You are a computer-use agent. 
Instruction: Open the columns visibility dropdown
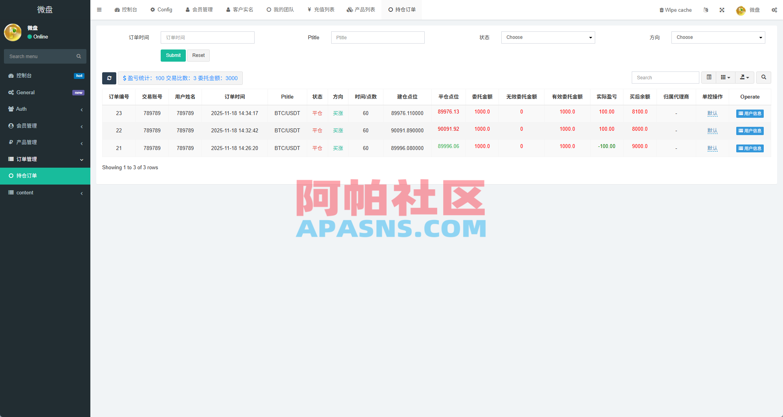726,77
